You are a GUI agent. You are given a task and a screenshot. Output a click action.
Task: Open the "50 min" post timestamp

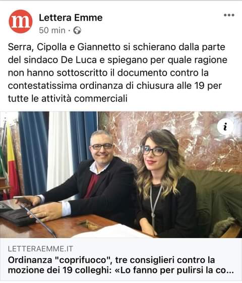pos(52,30)
